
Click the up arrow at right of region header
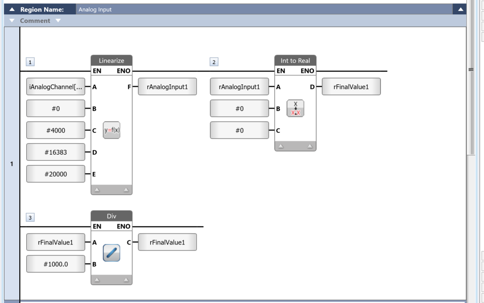460,9
